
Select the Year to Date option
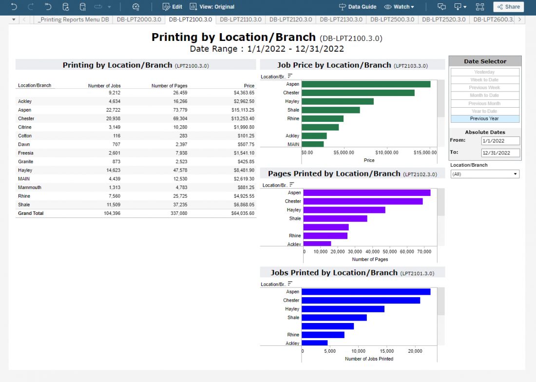tap(485, 111)
